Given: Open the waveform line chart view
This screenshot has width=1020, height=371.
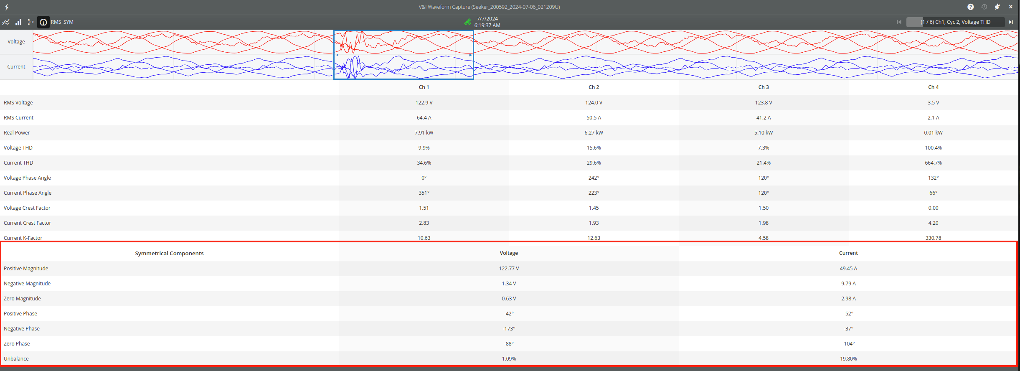Looking at the screenshot, I should tap(6, 22).
